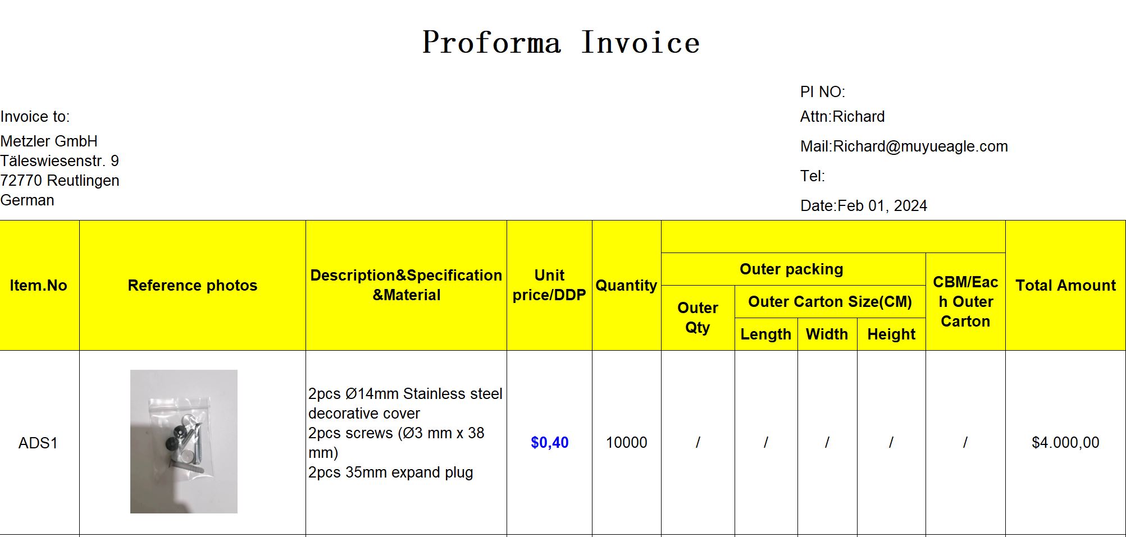The width and height of the screenshot is (1126, 537).
Task: Click the Richard@muyueagle.com email address
Action: click(x=920, y=146)
